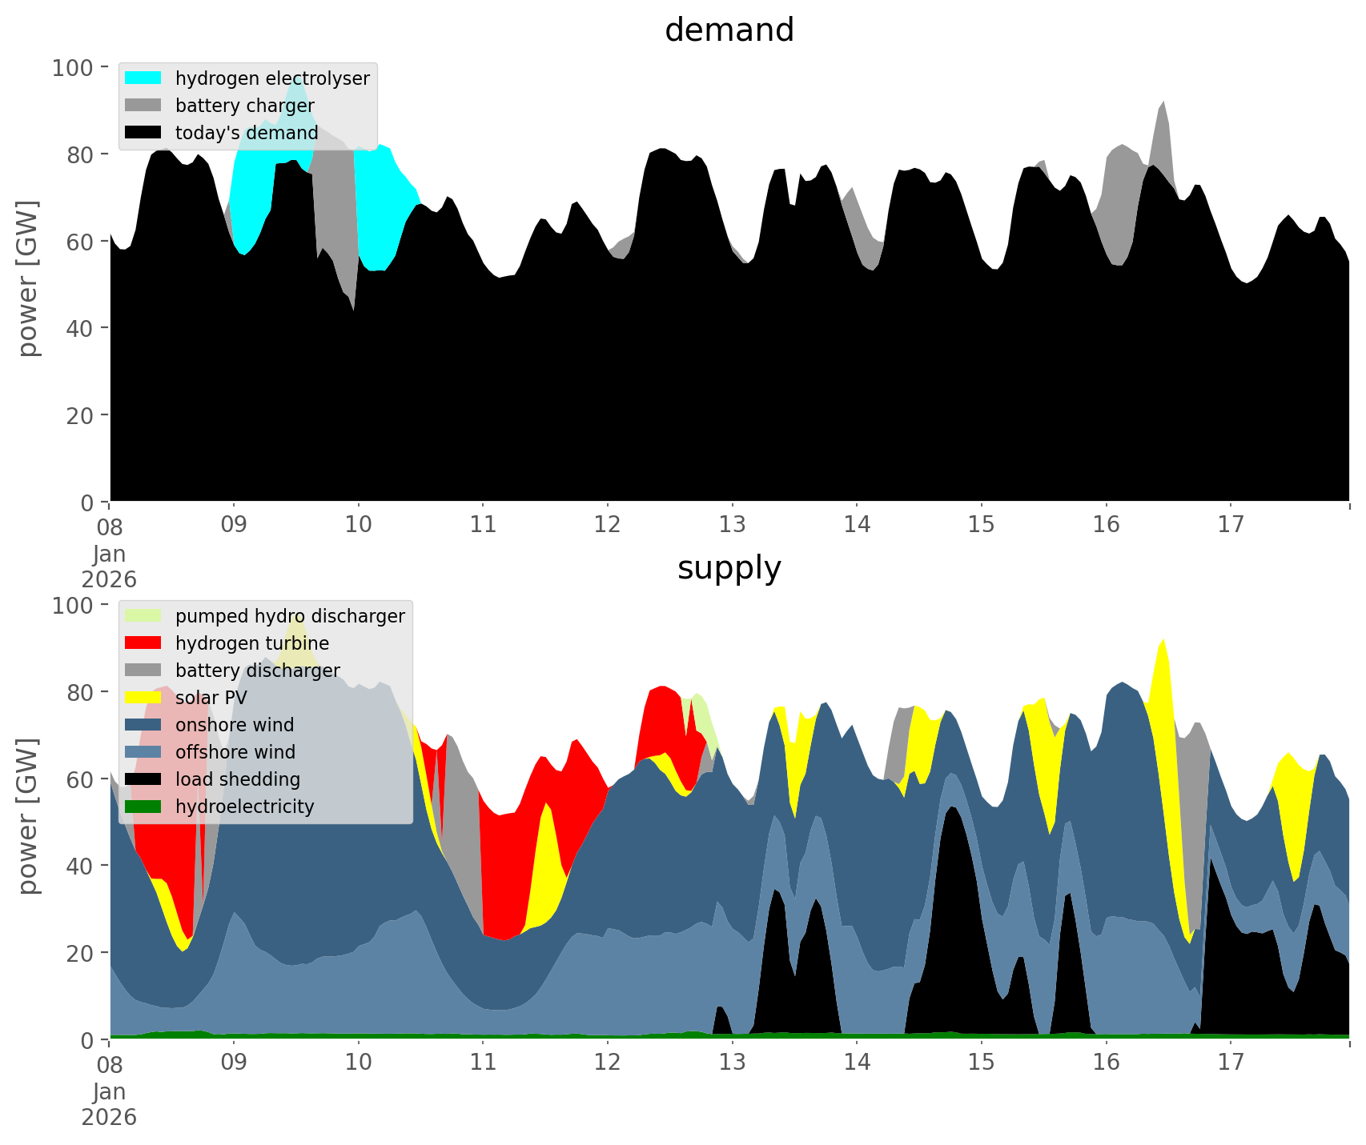This screenshot has width=1366, height=1145.
Task: Click the demand chart's power [GW] axis label
Action: [28, 278]
